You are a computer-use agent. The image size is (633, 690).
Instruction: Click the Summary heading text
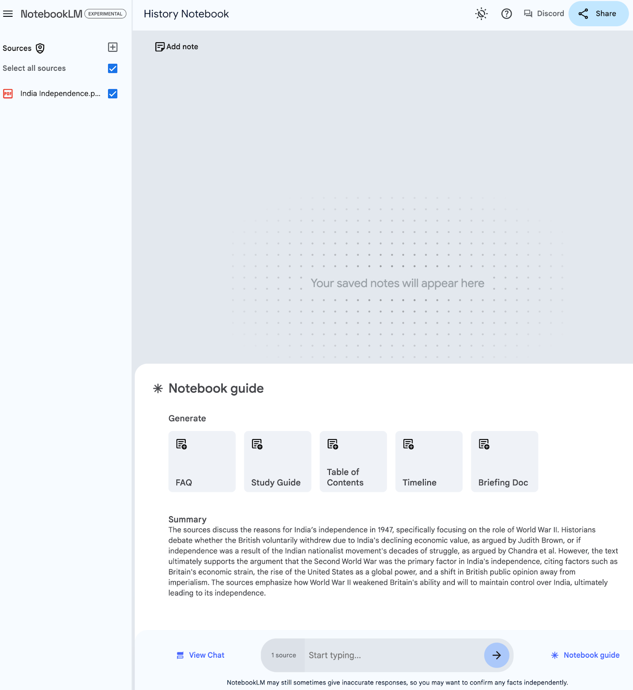(x=187, y=519)
